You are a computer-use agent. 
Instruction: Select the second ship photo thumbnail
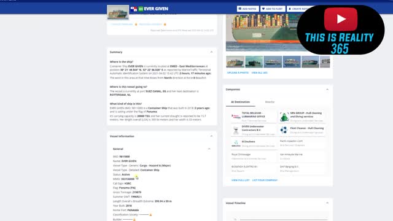(x=254, y=61)
